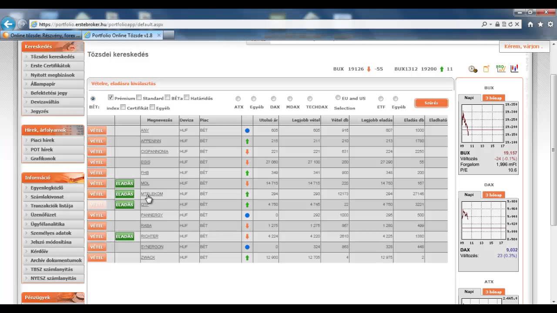Open the candlestick chart icon
Viewport: 557px width, 313px height.
tap(514, 69)
